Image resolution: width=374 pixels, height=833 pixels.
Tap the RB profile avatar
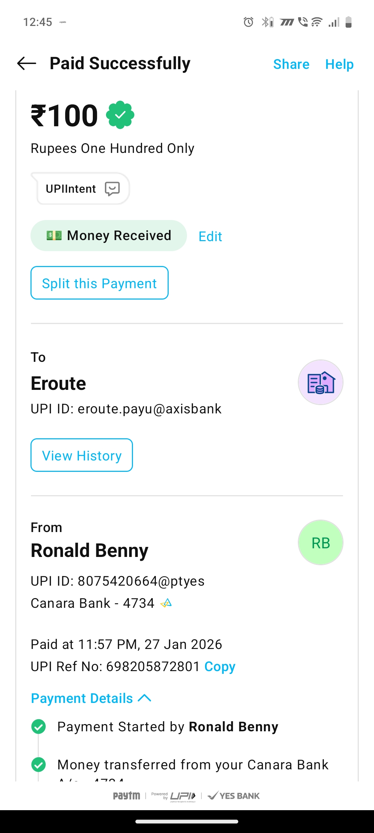click(x=320, y=542)
